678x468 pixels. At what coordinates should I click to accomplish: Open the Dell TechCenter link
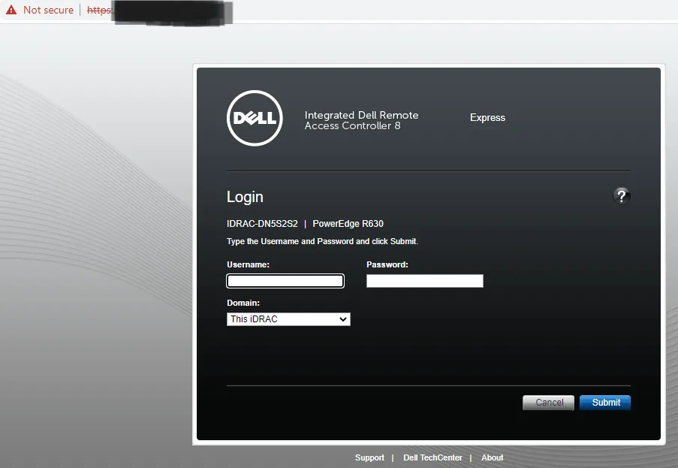pos(432,457)
